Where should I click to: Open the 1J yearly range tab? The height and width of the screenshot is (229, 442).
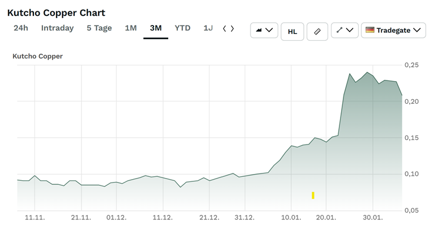pos(208,28)
